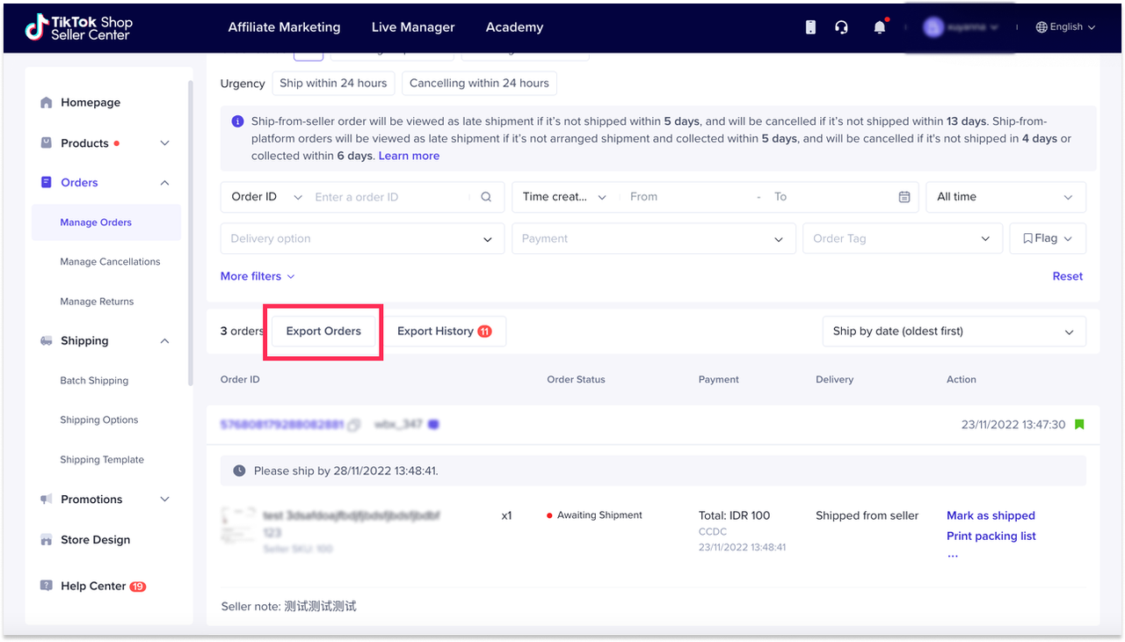Expand More filters

pos(258,276)
